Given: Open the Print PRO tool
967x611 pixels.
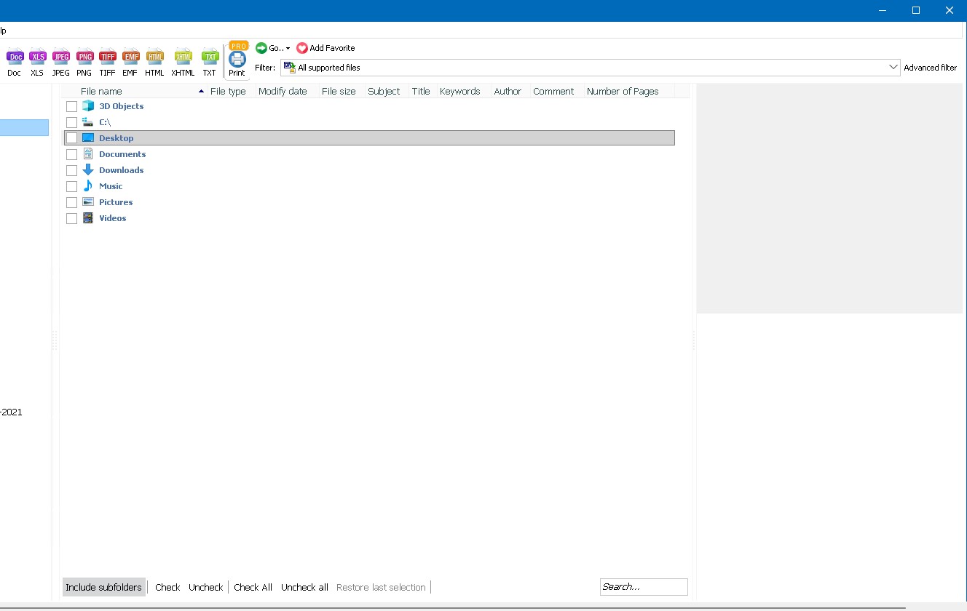Looking at the screenshot, I should click(238, 59).
